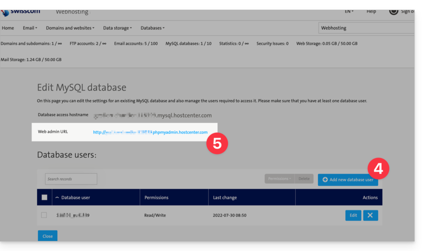Click the red step 5 marker
The image size is (424, 251).
[x=217, y=144]
